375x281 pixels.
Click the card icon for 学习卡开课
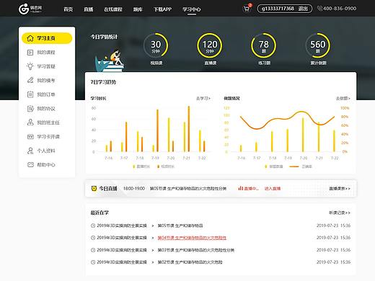[x=30, y=137]
